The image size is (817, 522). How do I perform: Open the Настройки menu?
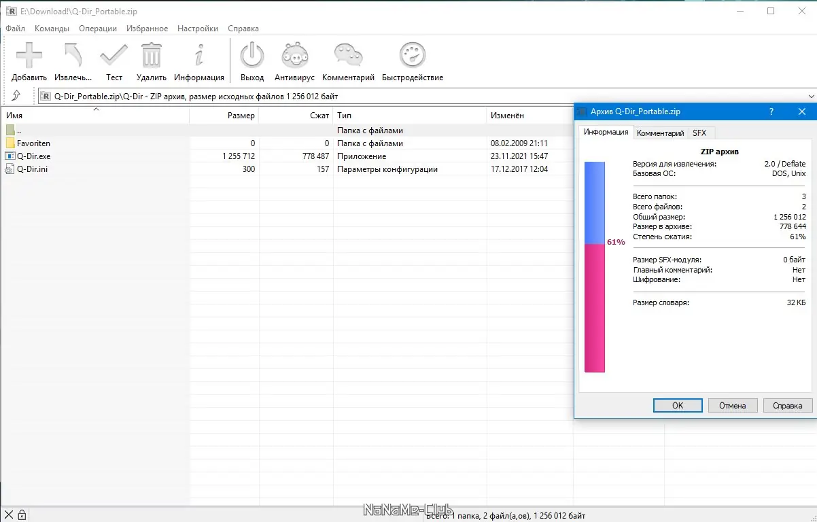[198, 29]
